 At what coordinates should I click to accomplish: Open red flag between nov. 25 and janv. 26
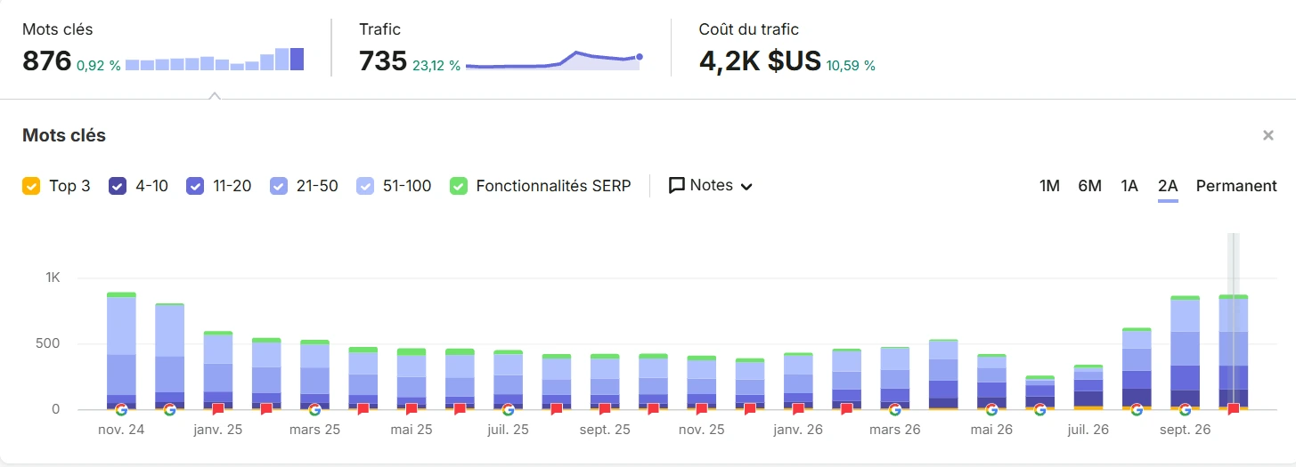(x=750, y=409)
